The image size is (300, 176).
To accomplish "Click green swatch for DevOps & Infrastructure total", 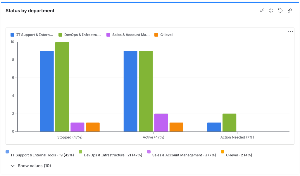I will coord(80,152).
